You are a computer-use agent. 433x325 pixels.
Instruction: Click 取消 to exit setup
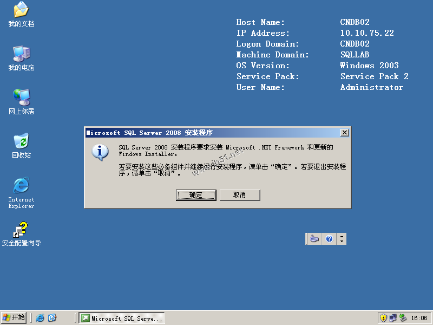240,195
